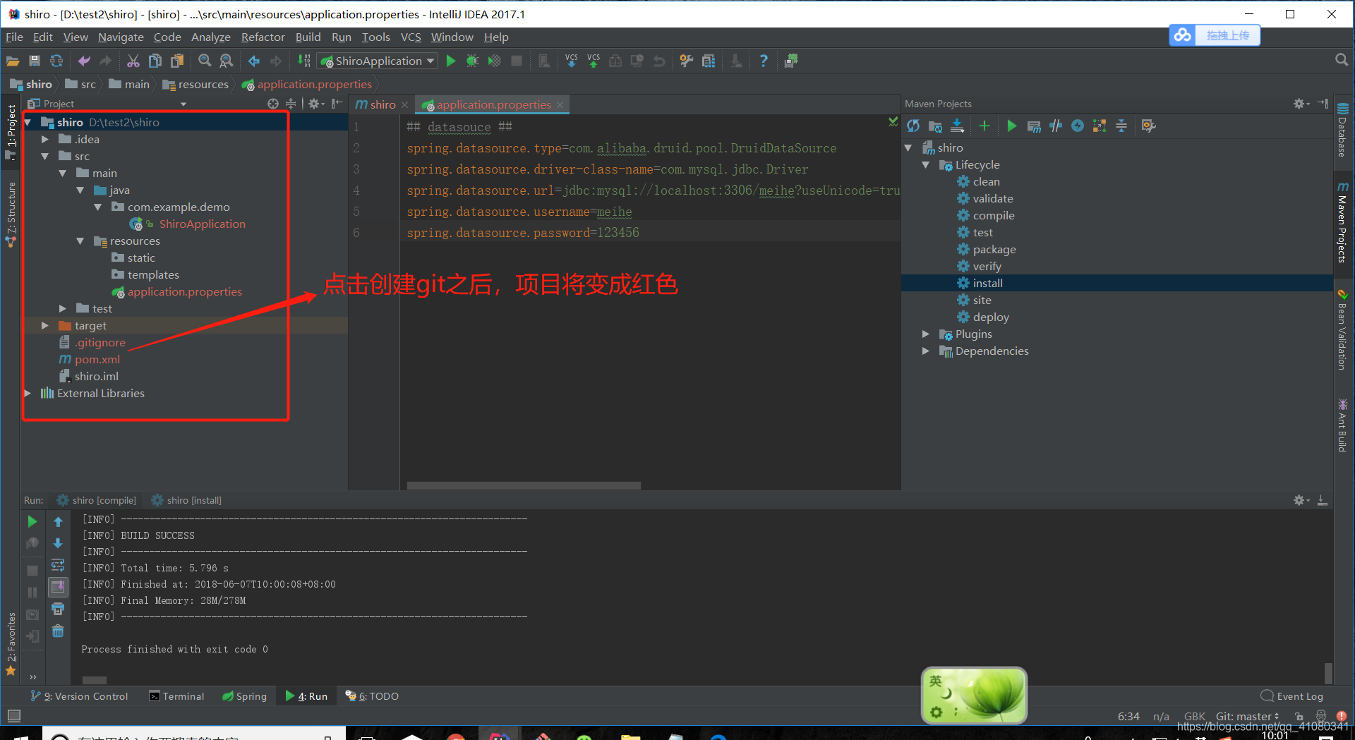The width and height of the screenshot is (1355, 740).
Task: Open the Build menu
Action: (x=308, y=37)
